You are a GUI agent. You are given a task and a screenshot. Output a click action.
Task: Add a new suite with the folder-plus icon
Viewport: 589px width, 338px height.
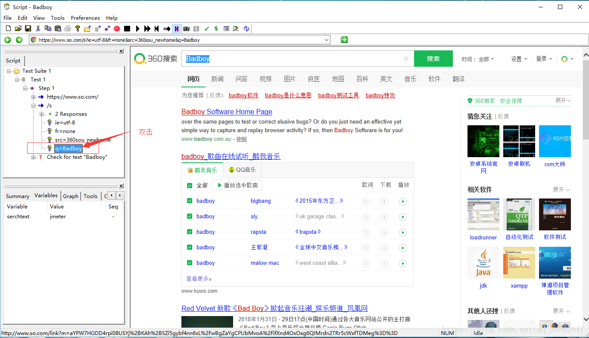click(x=87, y=28)
